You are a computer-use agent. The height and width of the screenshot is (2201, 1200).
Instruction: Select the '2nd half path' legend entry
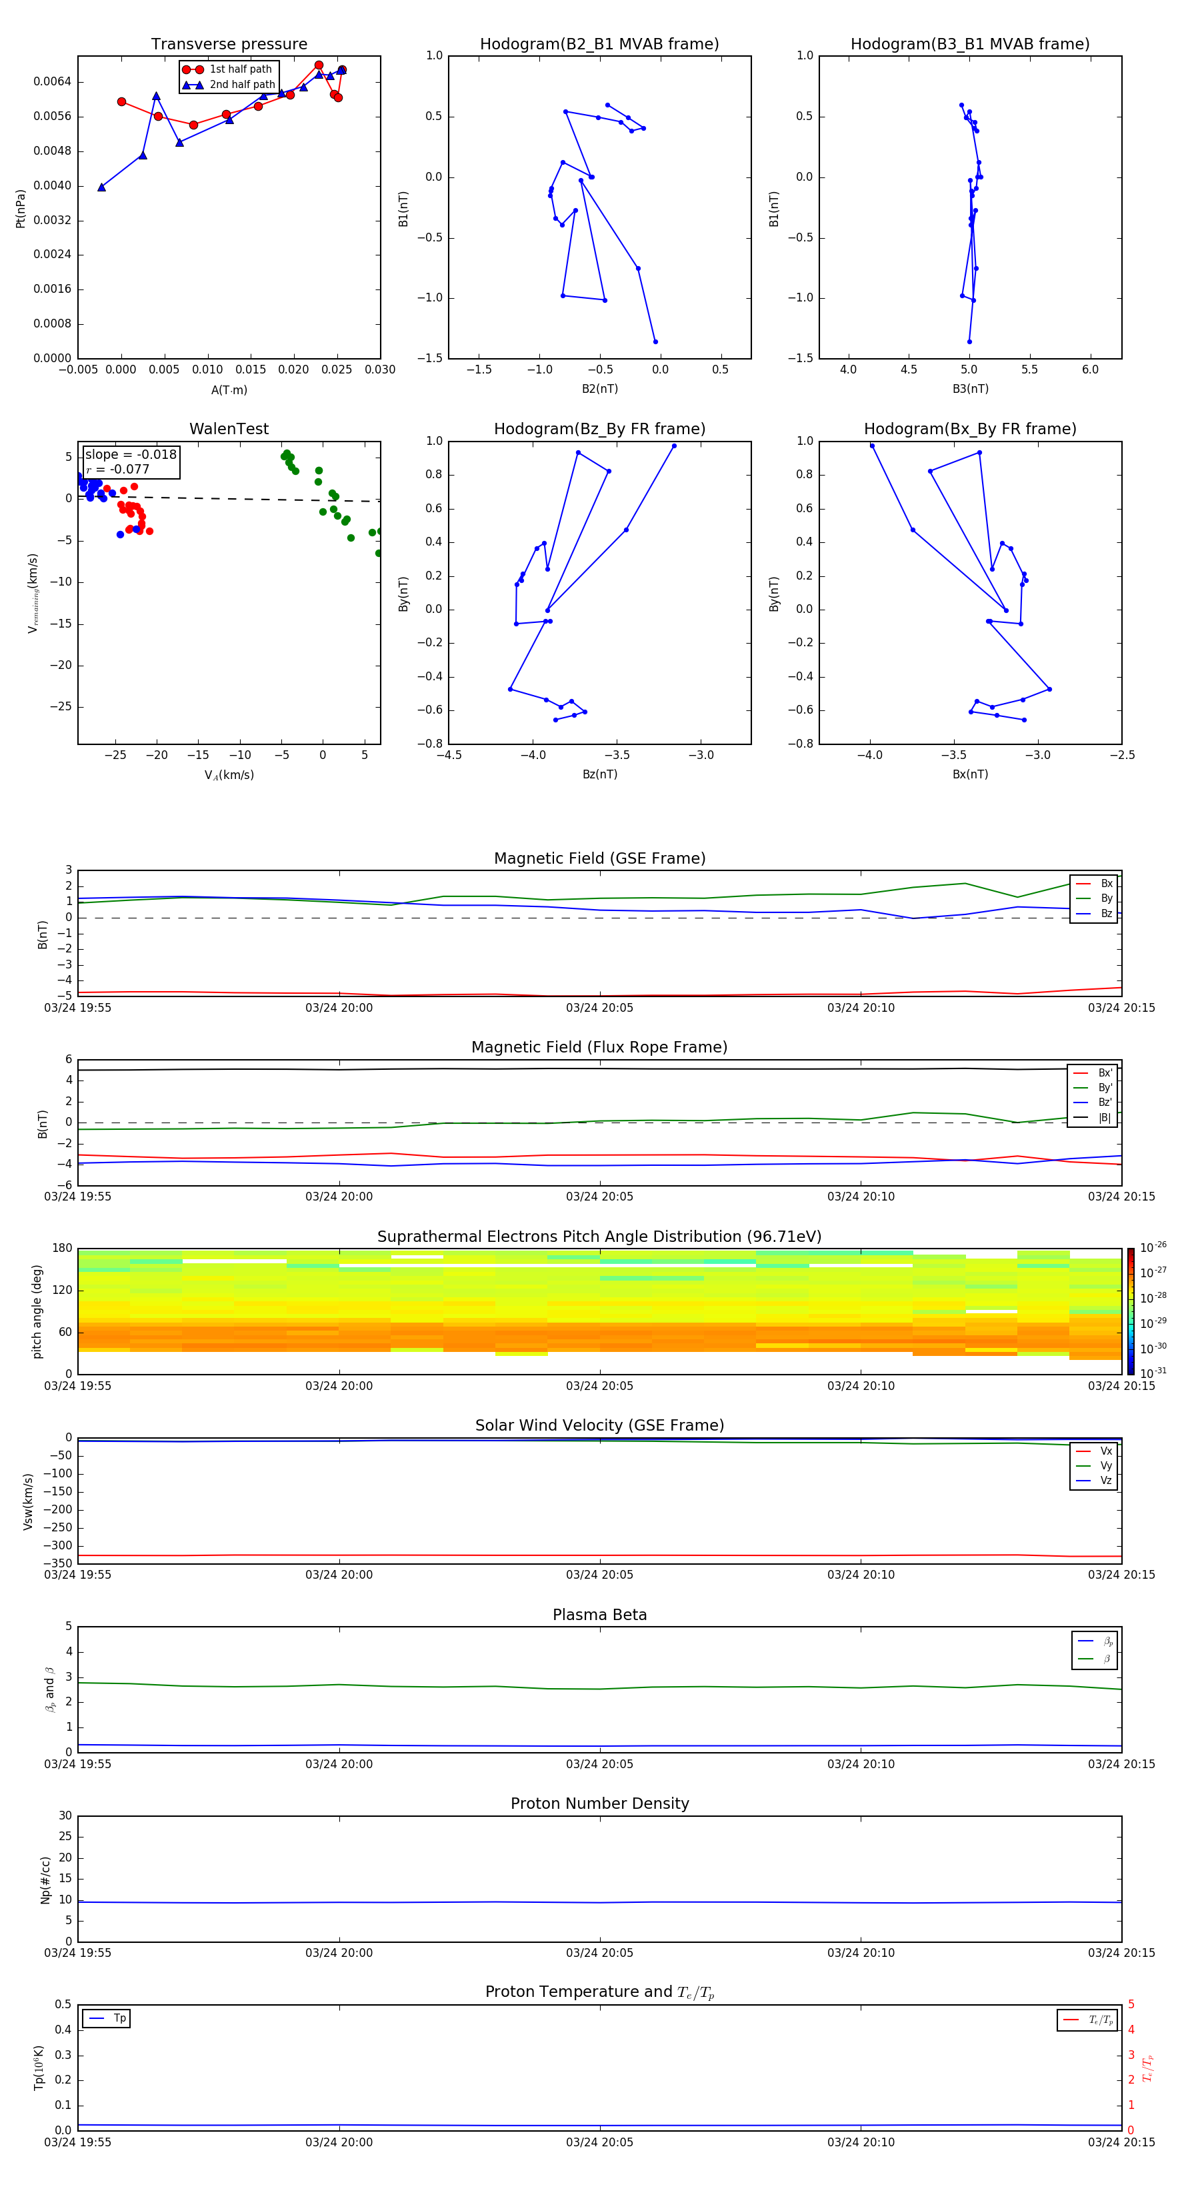[228, 85]
